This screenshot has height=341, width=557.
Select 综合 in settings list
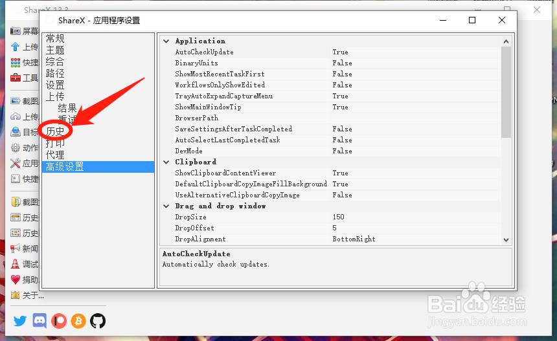pyautogui.click(x=55, y=61)
